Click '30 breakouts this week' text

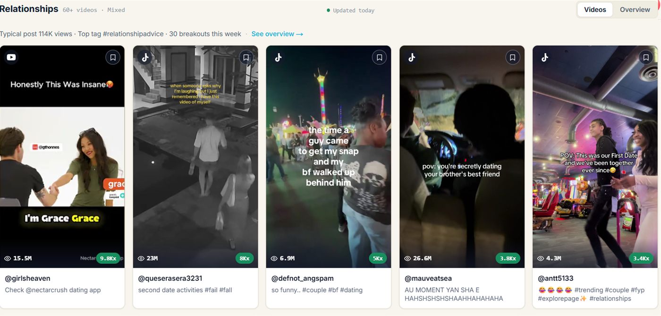tap(205, 34)
